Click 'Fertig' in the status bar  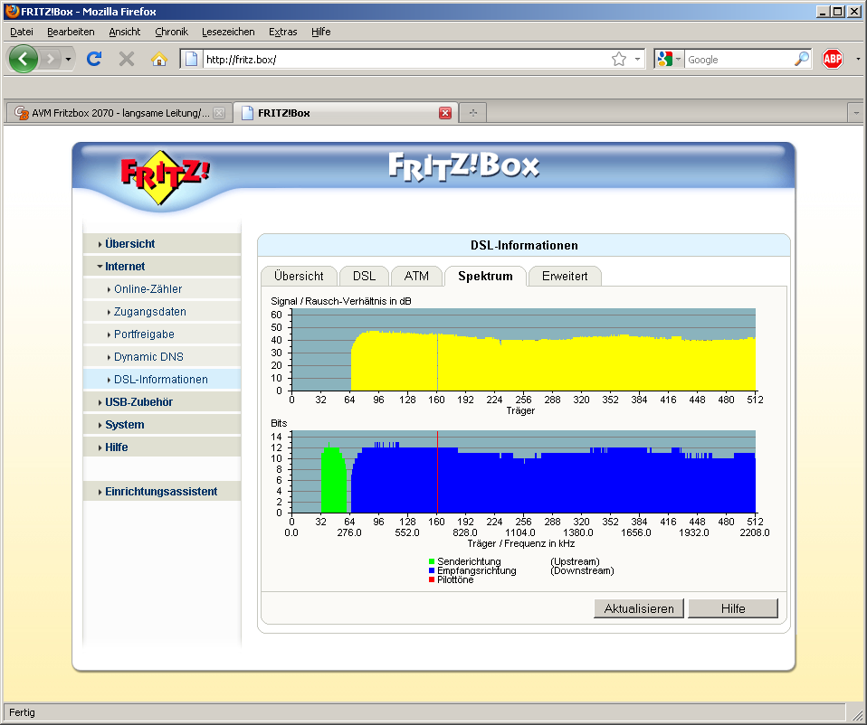(22, 712)
